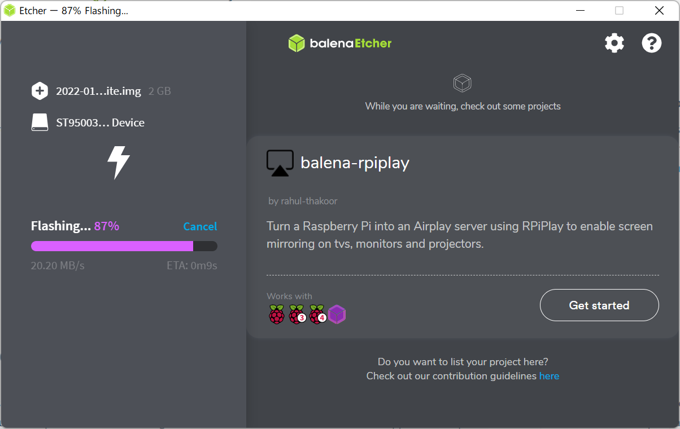680x429 pixels.
Task: Click 'Do you want to list your project' text
Action: pyautogui.click(x=463, y=362)
